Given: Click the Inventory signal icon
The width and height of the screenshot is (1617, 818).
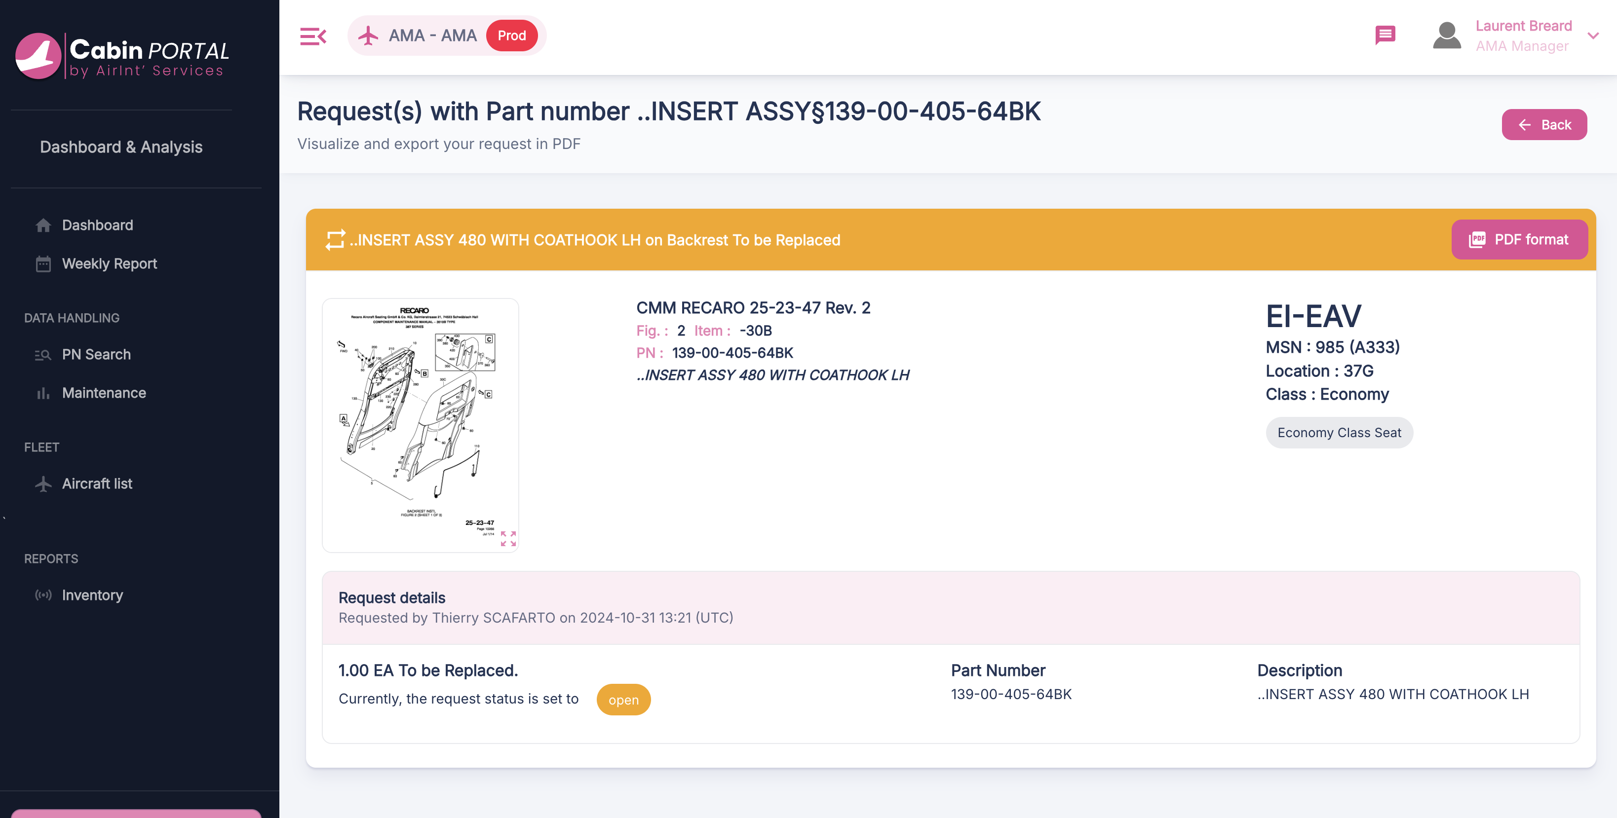Looking at the screenshot, I should (43, 595).
